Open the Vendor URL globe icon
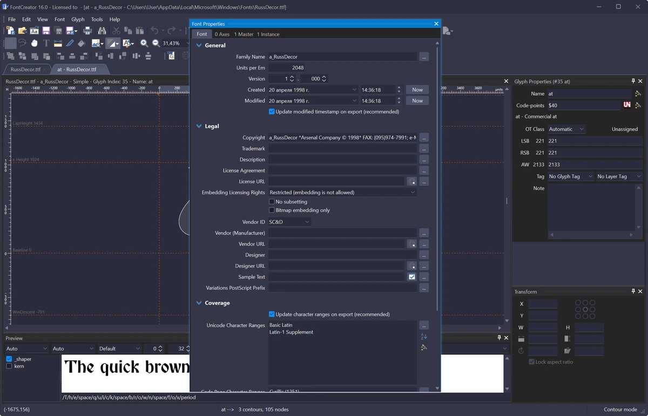 click(x=411, y=244)
